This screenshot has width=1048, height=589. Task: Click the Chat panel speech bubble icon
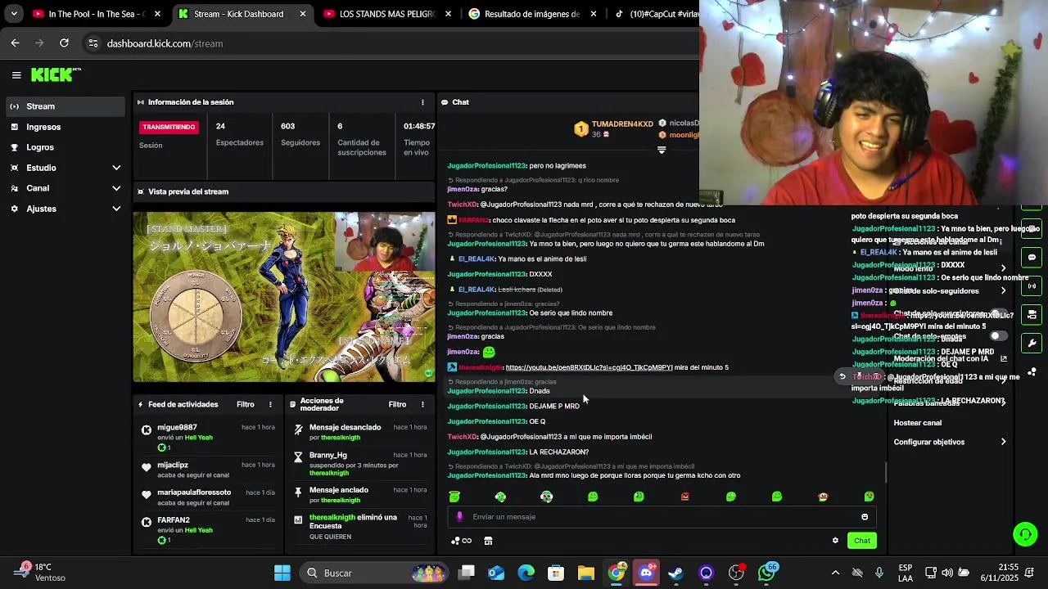pyautogui.click(x=445, y=102)
